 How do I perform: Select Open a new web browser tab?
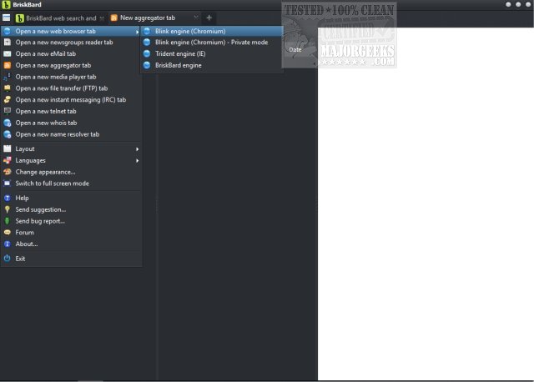tap(71, 31)
